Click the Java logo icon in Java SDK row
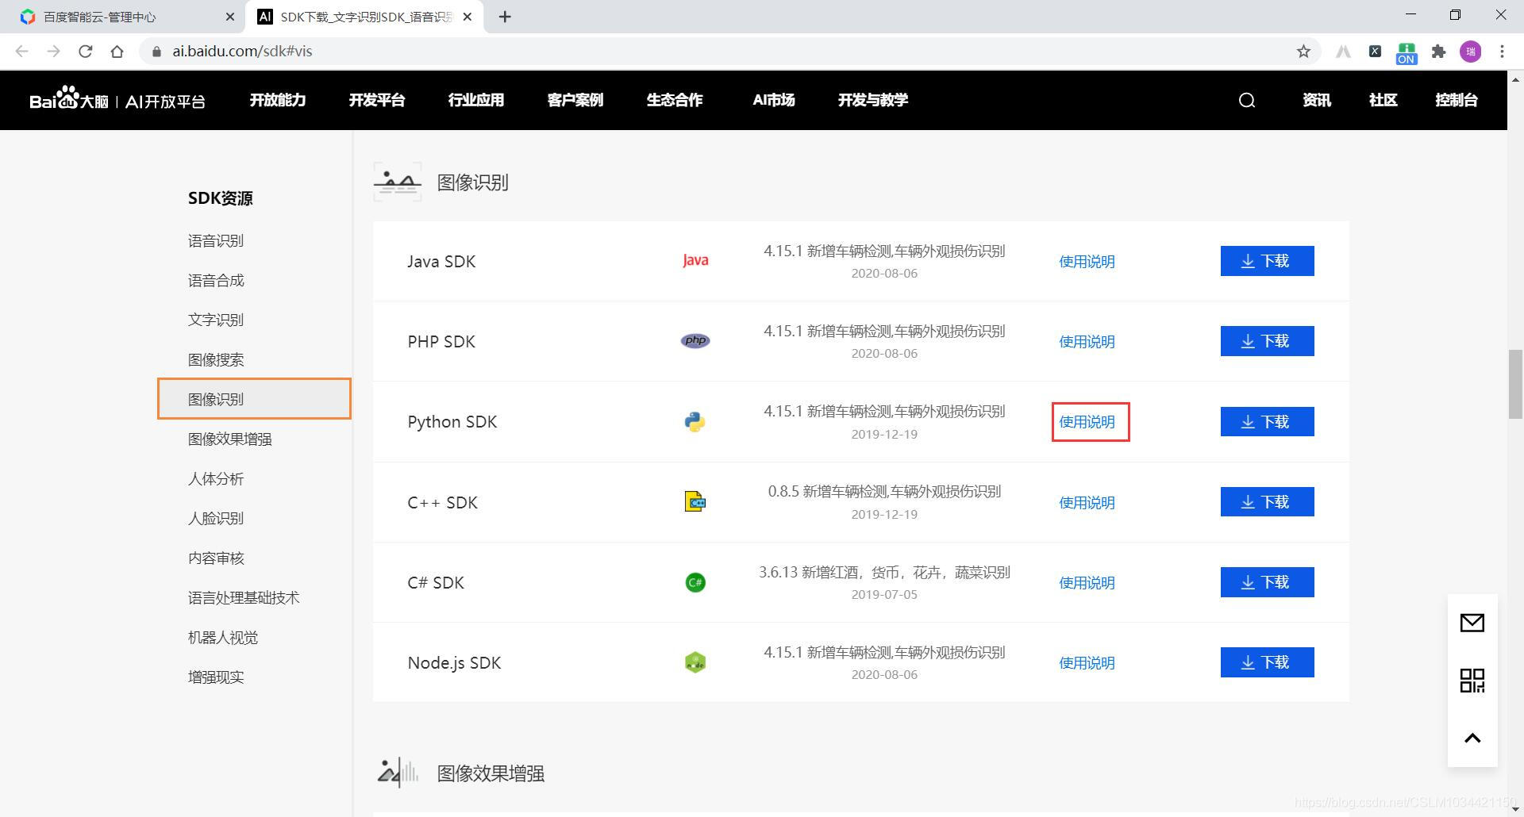Viewport: 1524px width, 817px height. pyautogui.click(x=695, y=260)
